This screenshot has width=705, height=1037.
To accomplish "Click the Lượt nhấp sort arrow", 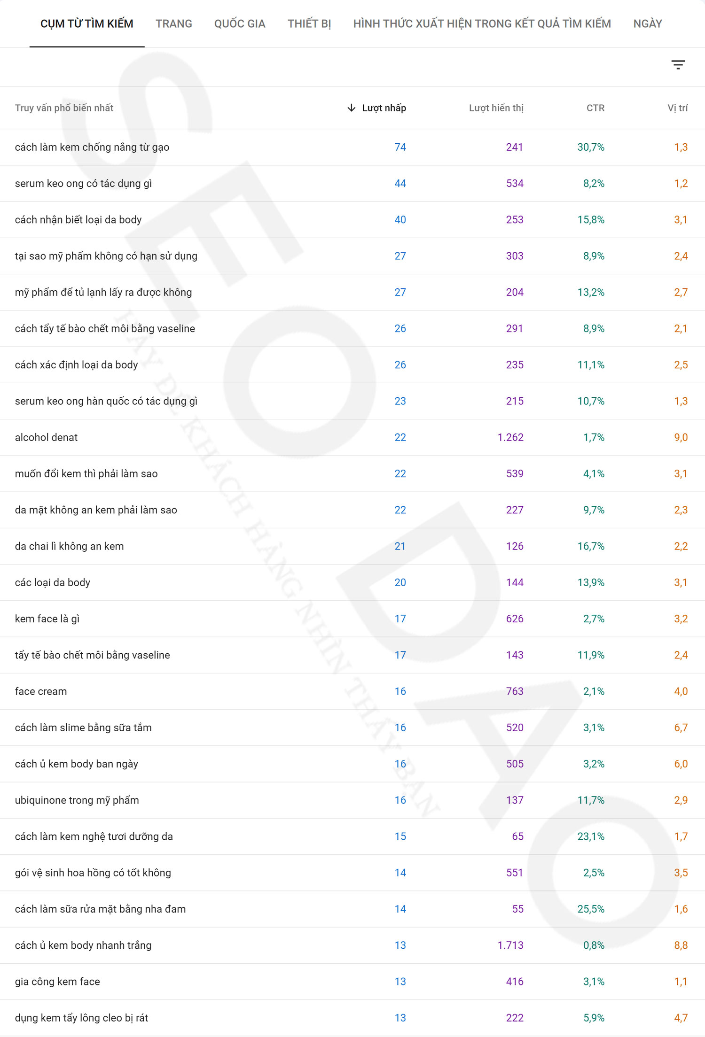I will [351, 108].
